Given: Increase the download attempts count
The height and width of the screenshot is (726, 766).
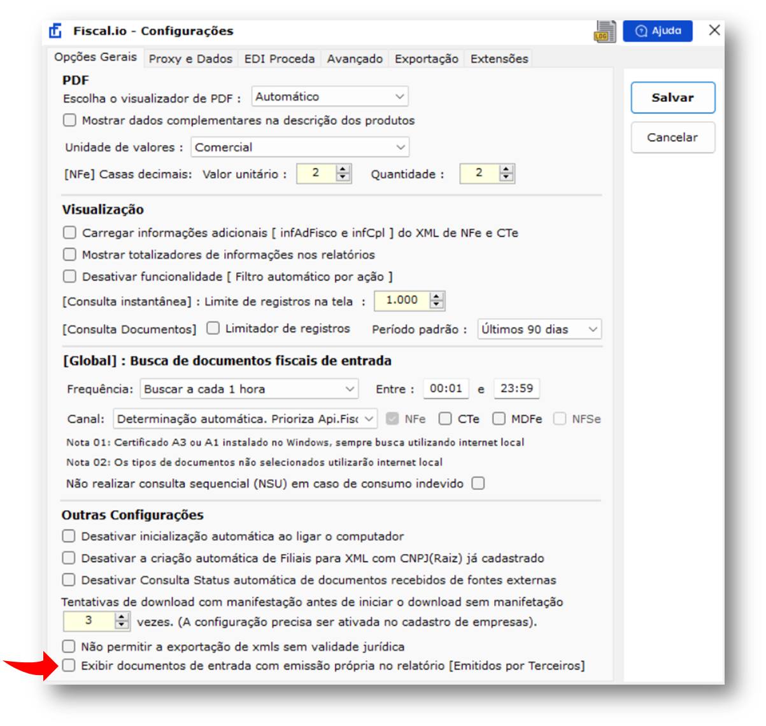Looking at the screenshot, I should pyautogui.click(x=122, y=616).
